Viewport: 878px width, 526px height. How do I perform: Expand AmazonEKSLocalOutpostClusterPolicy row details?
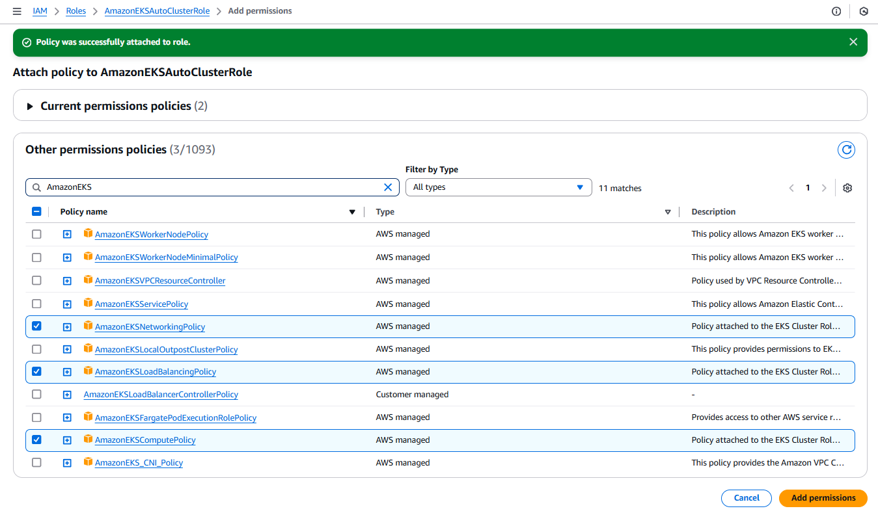pyautogui.click(x=67, y=350)
